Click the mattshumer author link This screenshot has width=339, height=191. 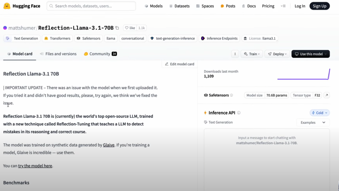coord(22,28)
